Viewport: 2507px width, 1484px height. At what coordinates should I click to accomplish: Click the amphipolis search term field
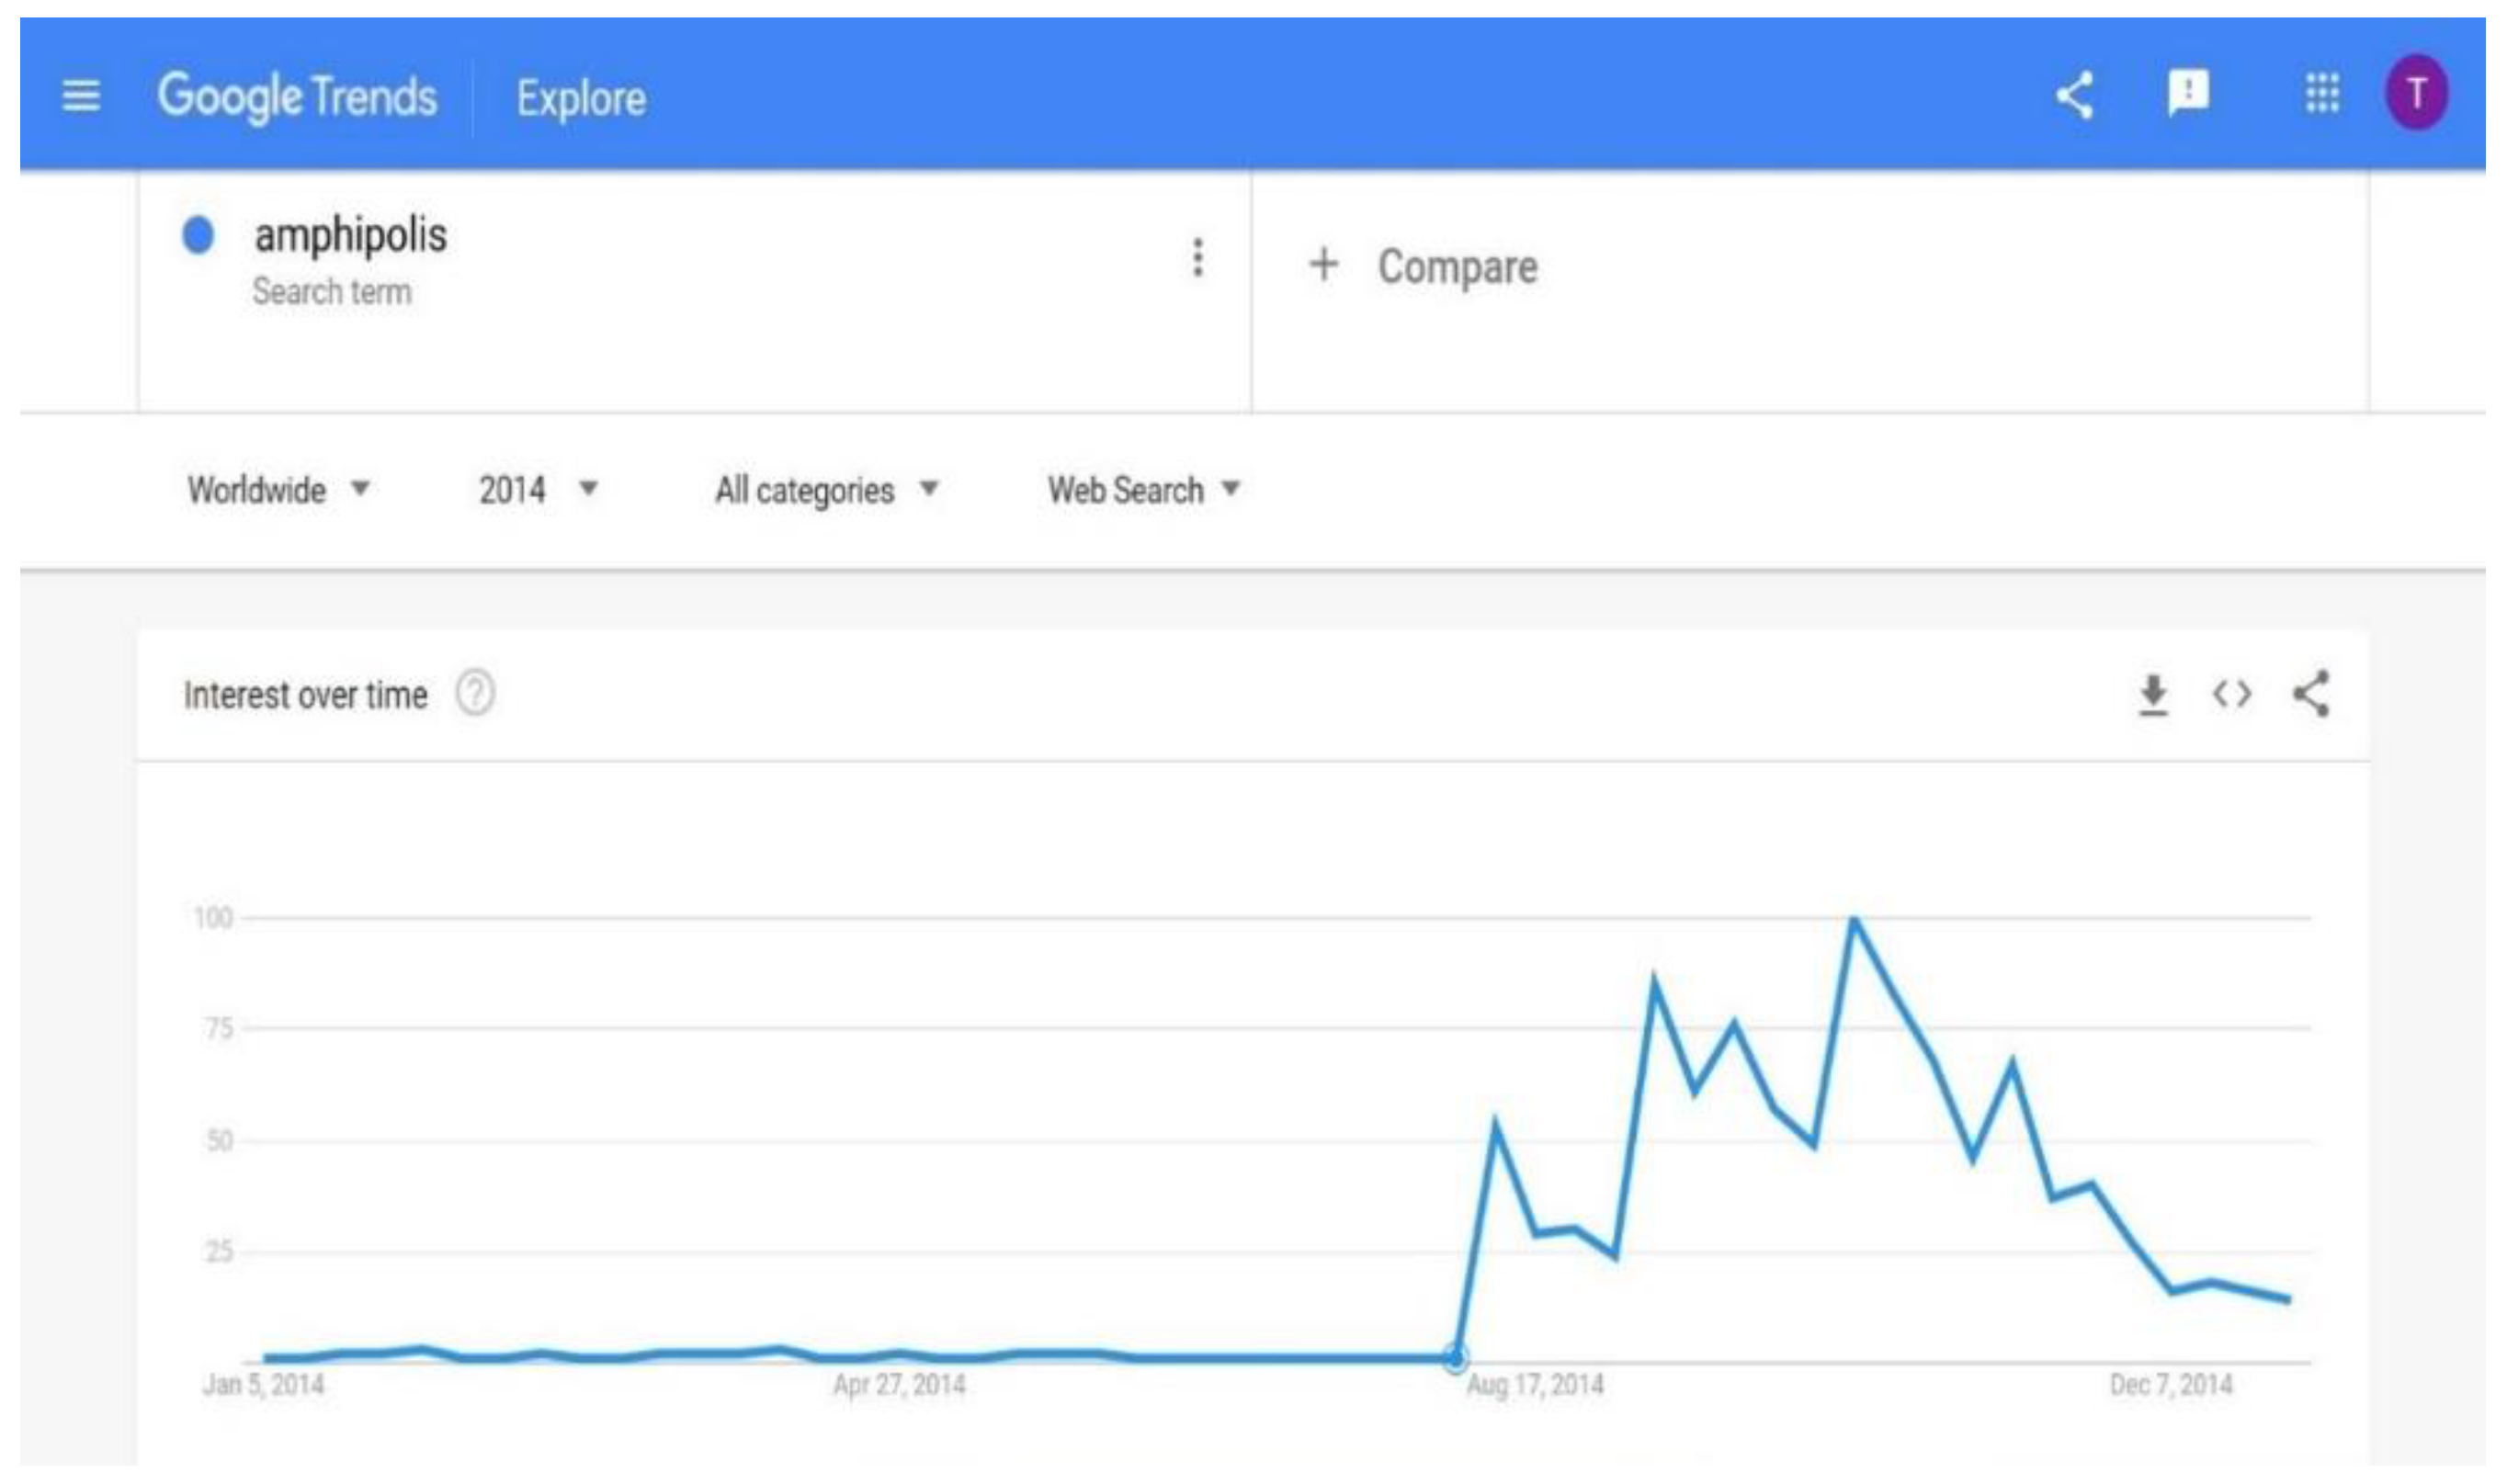click(x=351, y=236)
